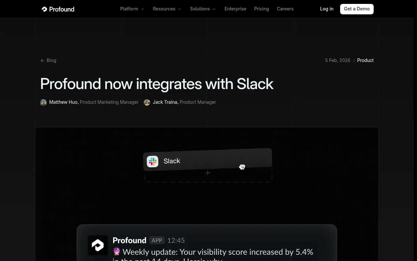Screen dimensions: 417x261
Task: Click the crystal ball emoji in the update
Action: tap(116, 252)
